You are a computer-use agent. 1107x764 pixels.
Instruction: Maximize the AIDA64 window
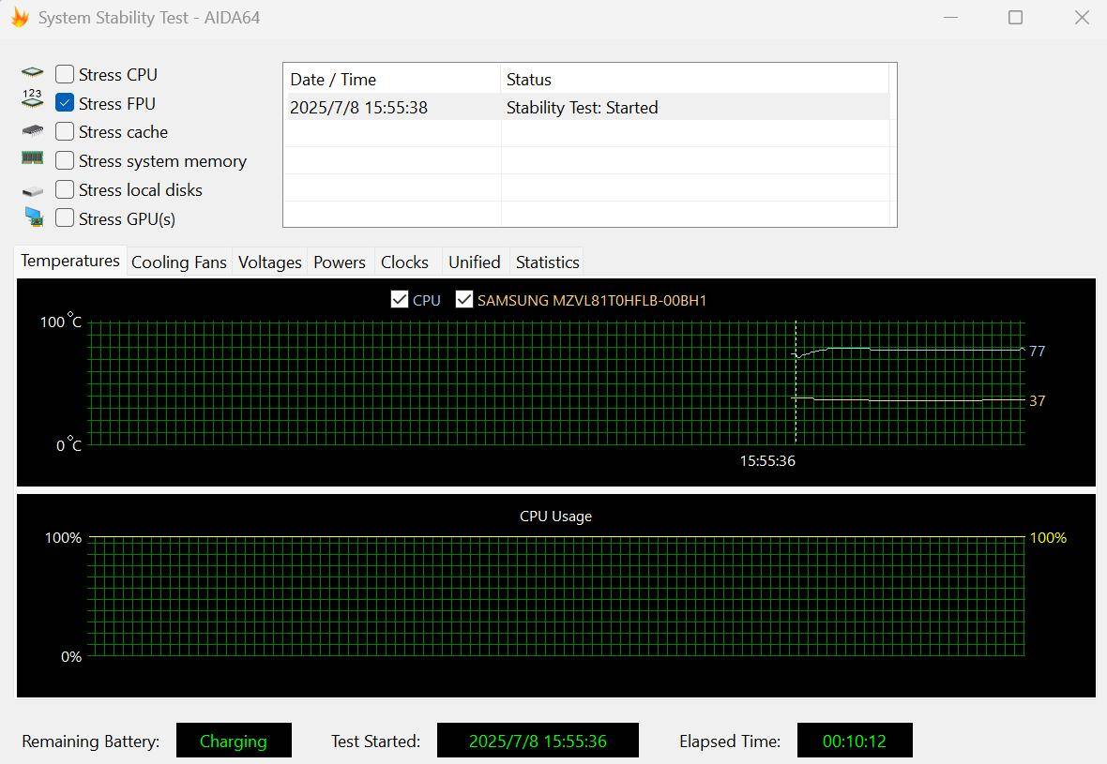1015,18
